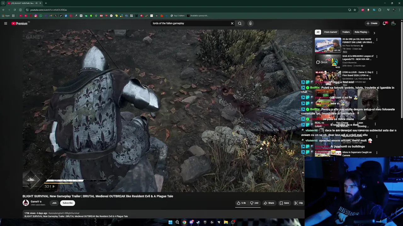
Task: Join GameV channel membership
Action: [x=54, y=203]
